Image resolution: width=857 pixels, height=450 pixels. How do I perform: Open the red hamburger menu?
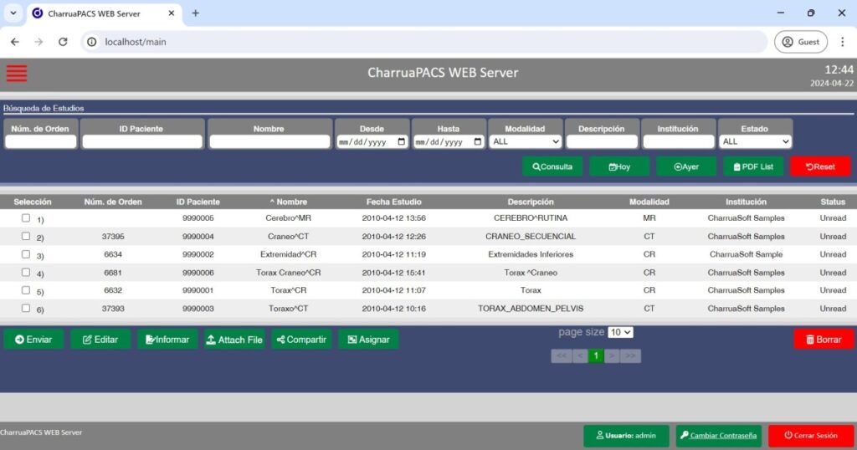click(17, 73)
